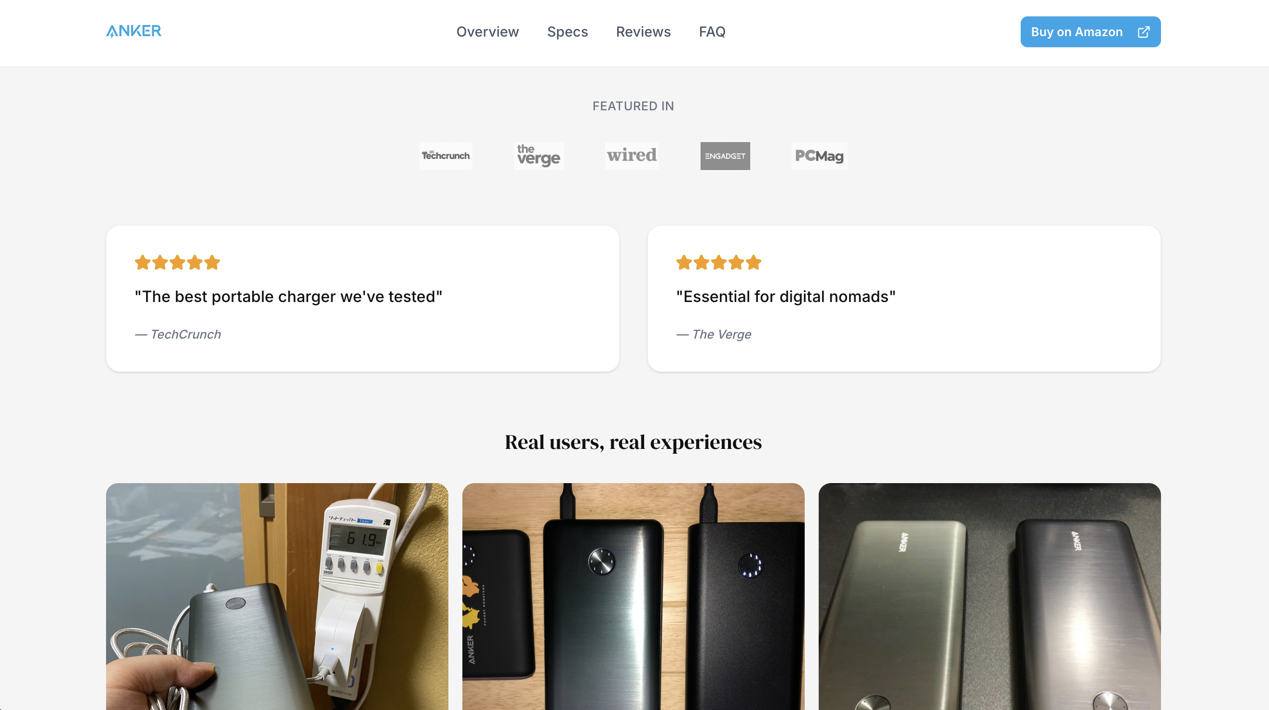Click the star rating on The Verge review
Screen dimensions: 1269x710
718,263
